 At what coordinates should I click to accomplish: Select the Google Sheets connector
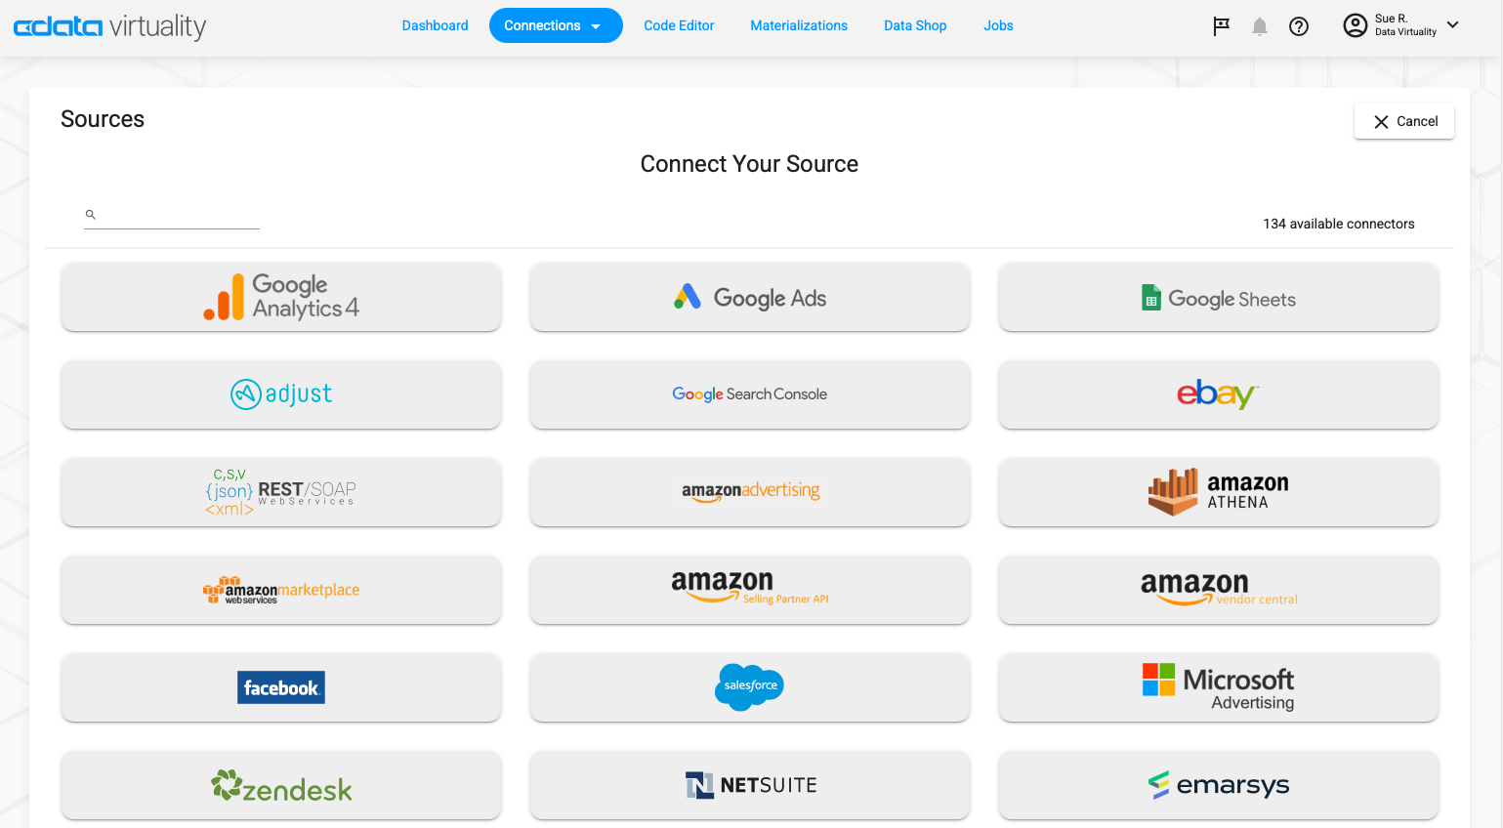[x=1217, y=297]
